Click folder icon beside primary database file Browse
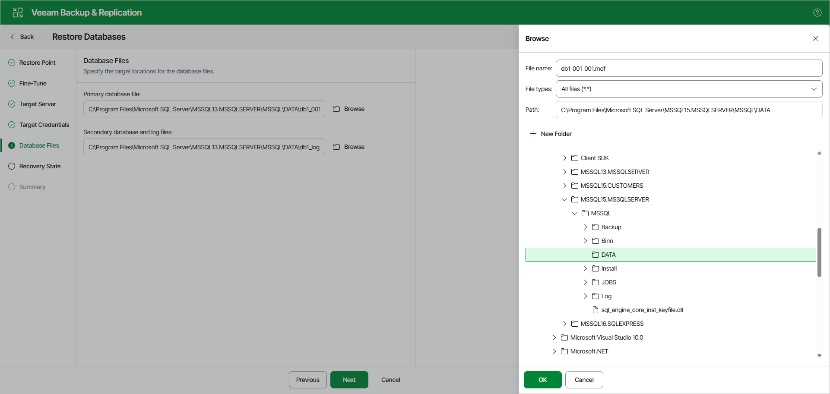The height and width of the screenshot is (394, 830). (336, 109)
